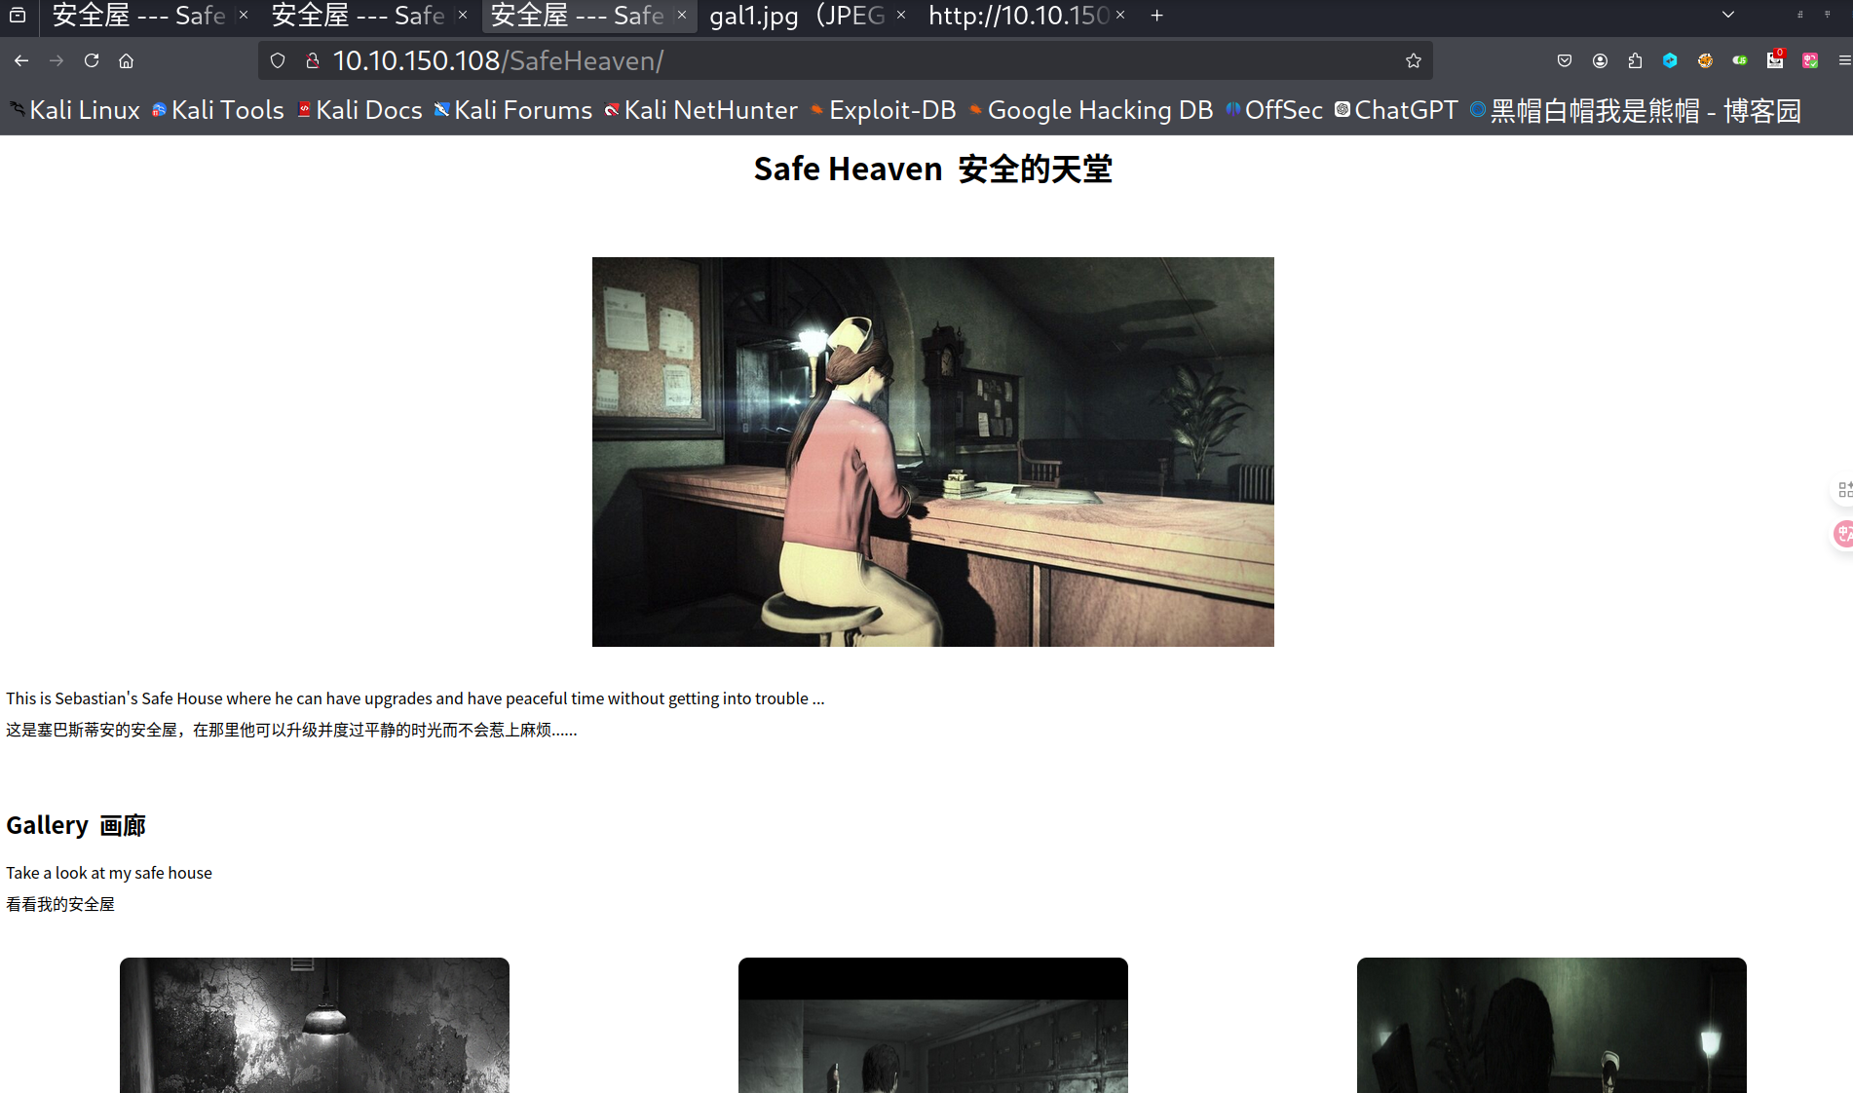Open a new tab with plus button
1853x1093 pixels.
1156,16
